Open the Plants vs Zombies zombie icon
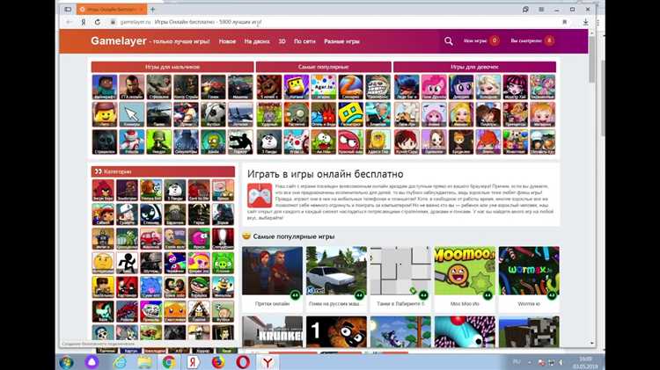The height and width of the screenshot is (370, 660). [297, 114]
